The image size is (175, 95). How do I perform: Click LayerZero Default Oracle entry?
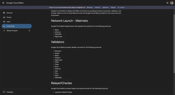(63, 92)
